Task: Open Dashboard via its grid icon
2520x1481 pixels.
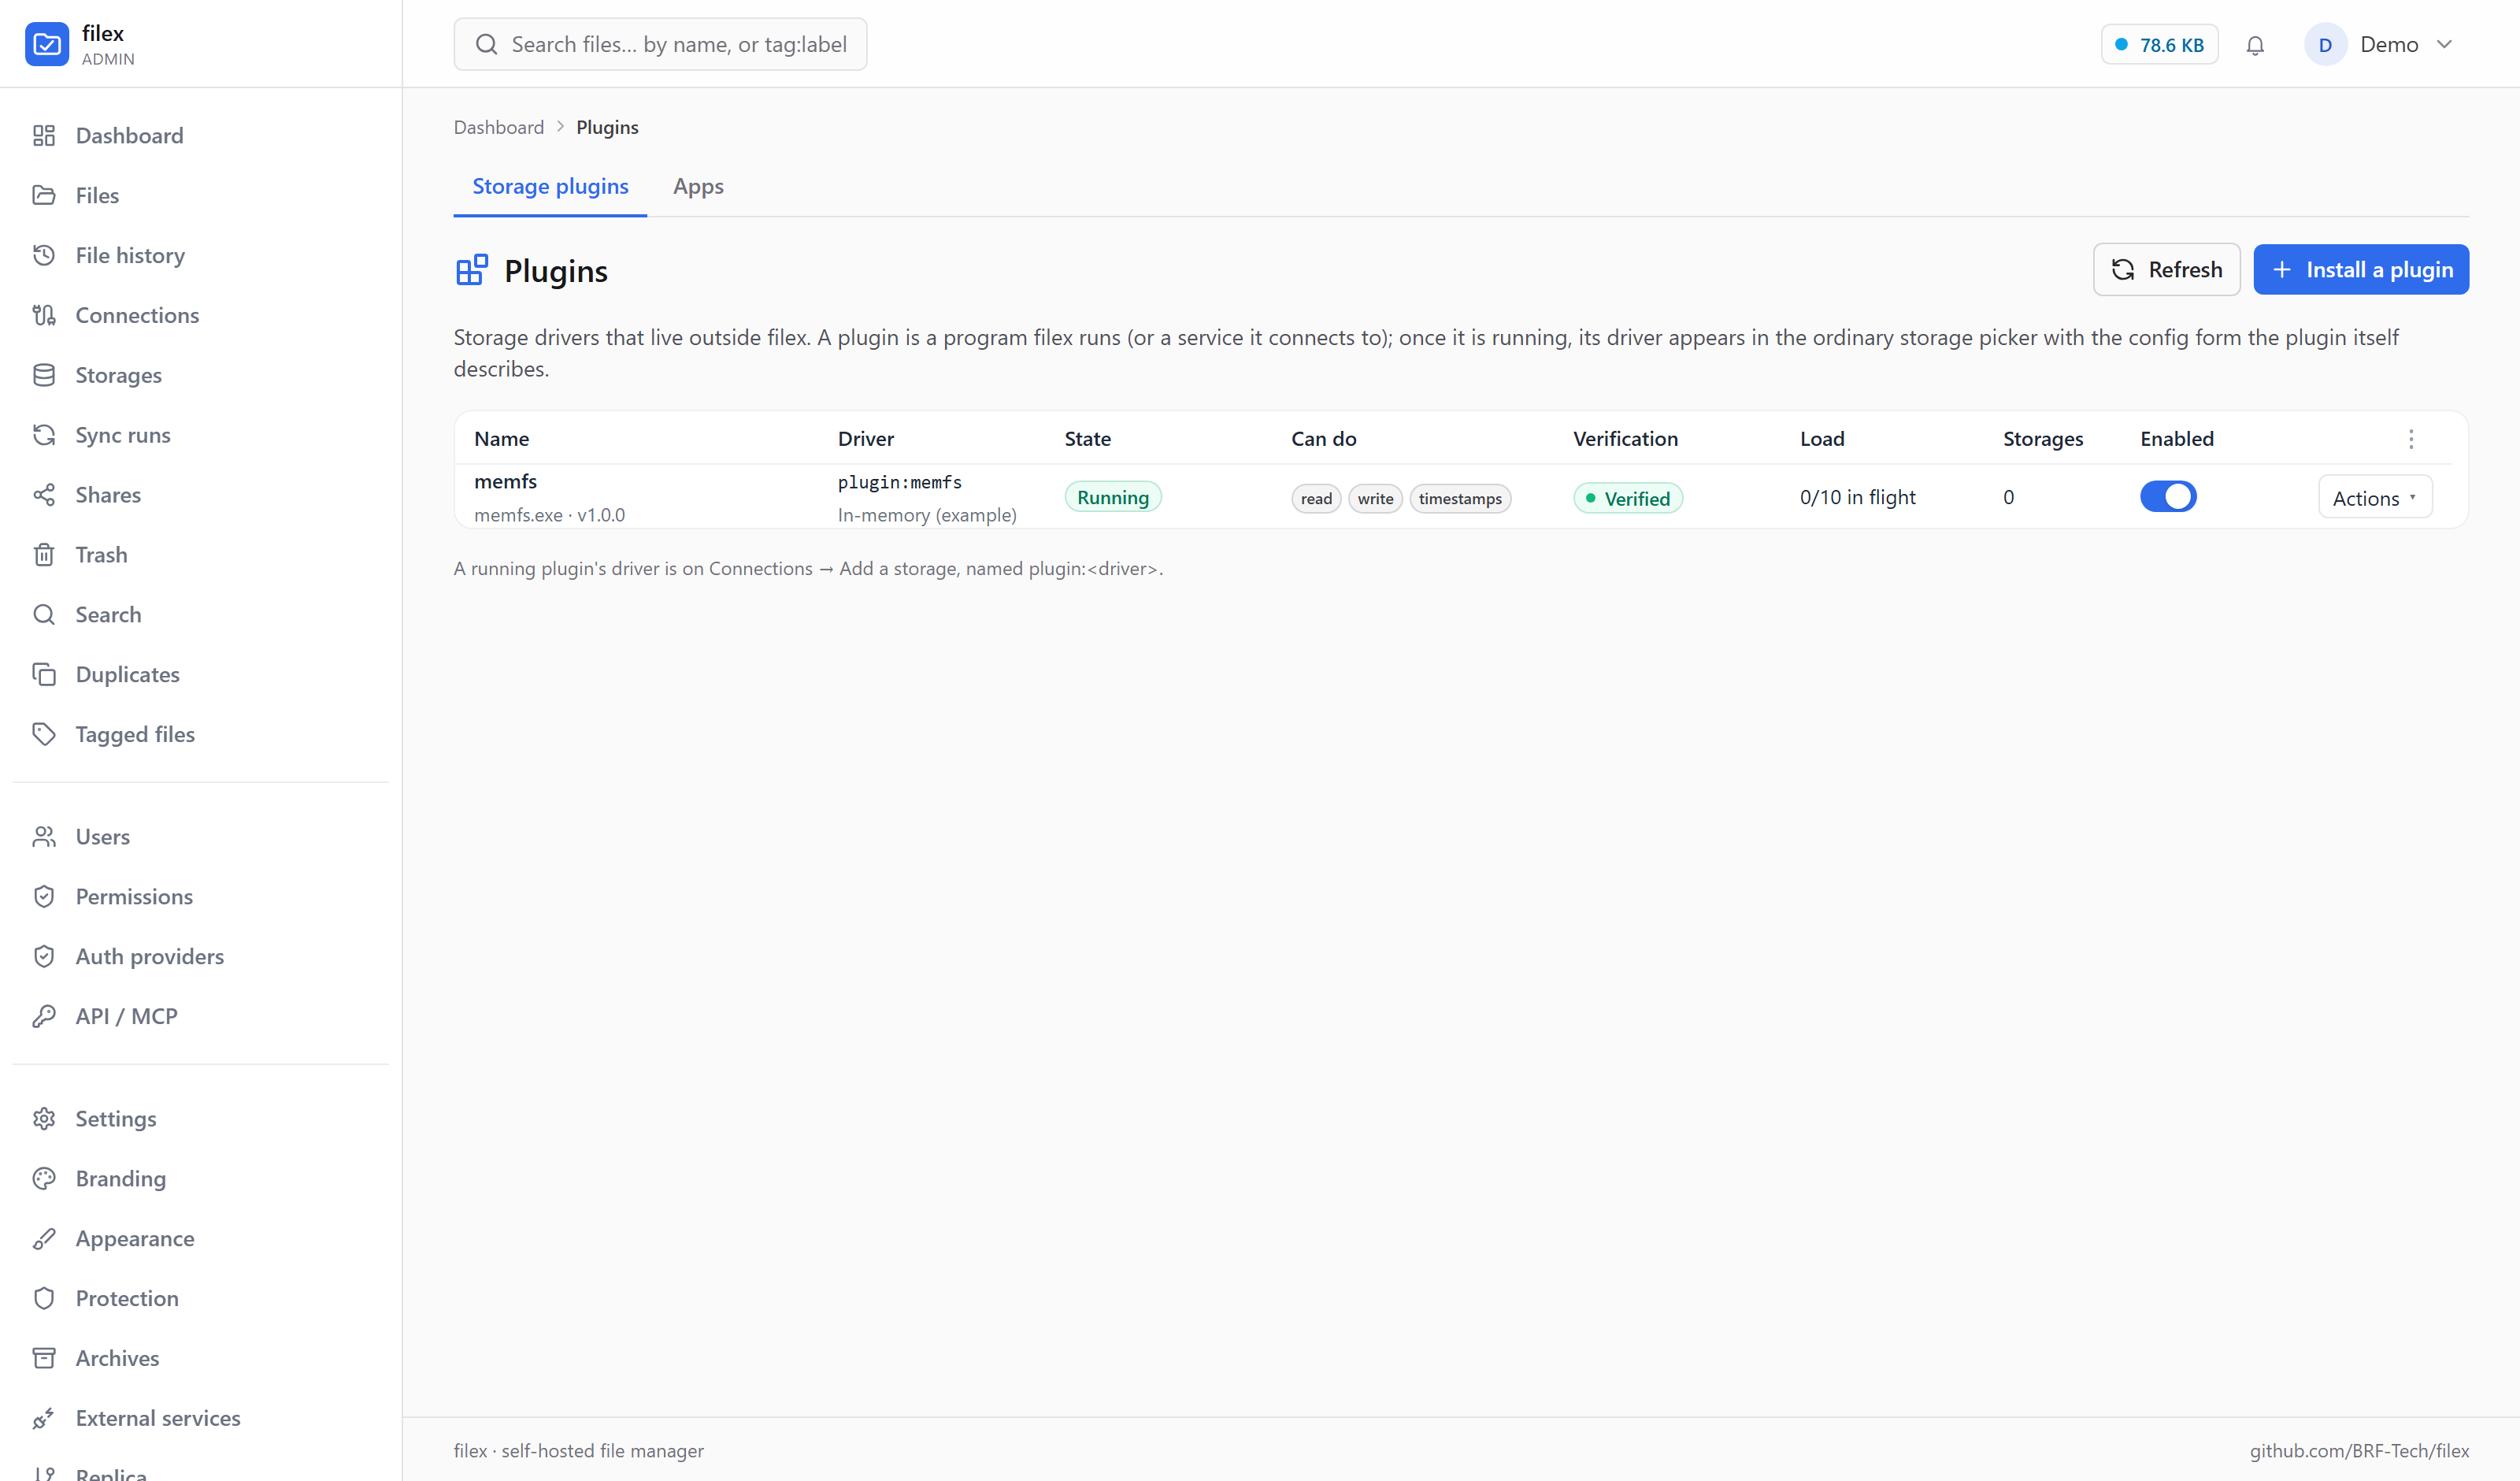Action: pos(44,135)
